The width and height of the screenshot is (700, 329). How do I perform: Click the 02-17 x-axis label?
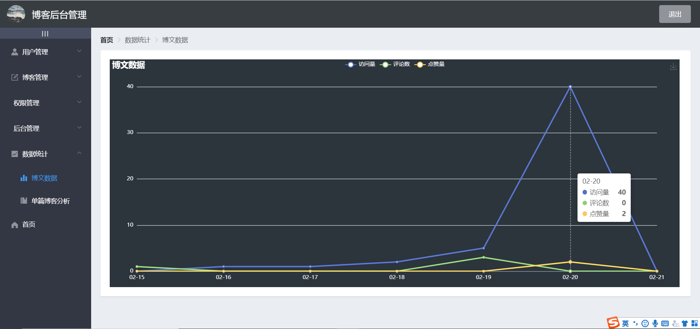point(310,277)
